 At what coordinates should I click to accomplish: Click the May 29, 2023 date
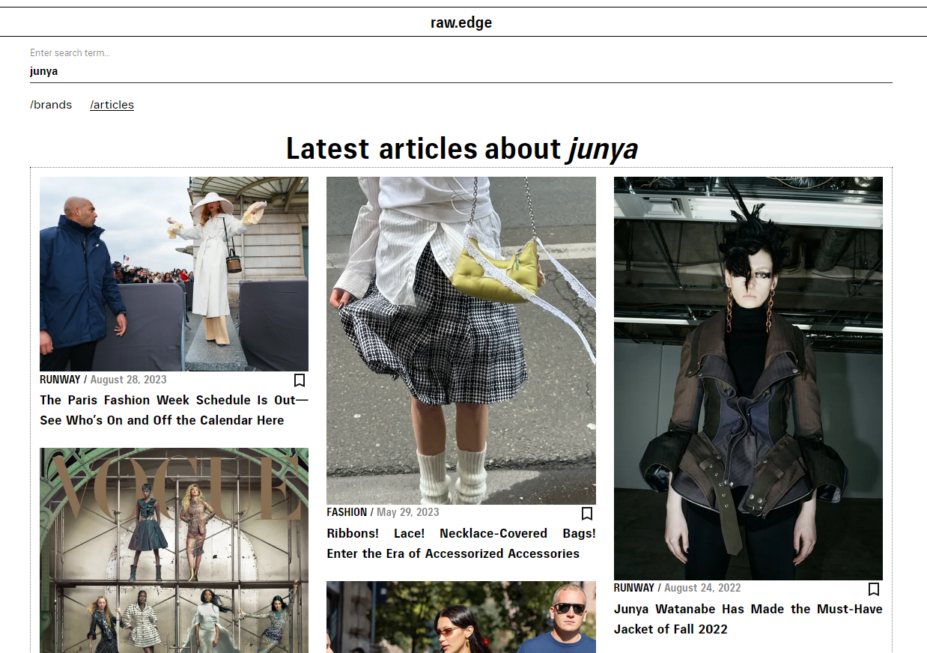click(408, 513)
